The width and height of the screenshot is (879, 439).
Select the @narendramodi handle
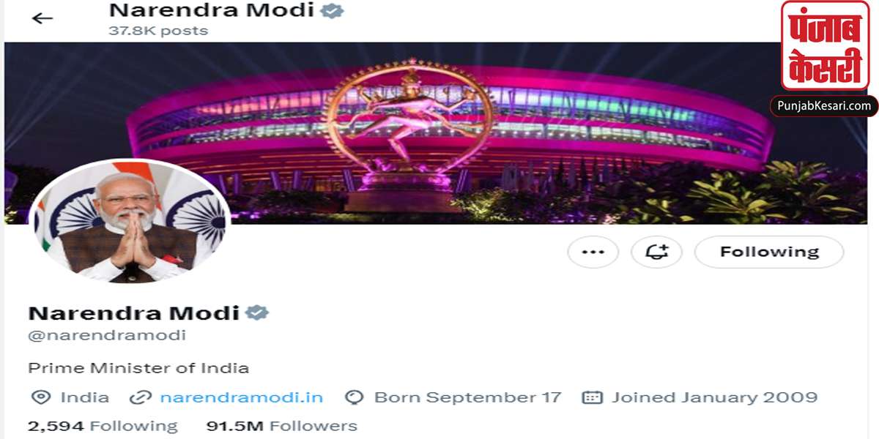pyautogui.click(x=107, y=336)
